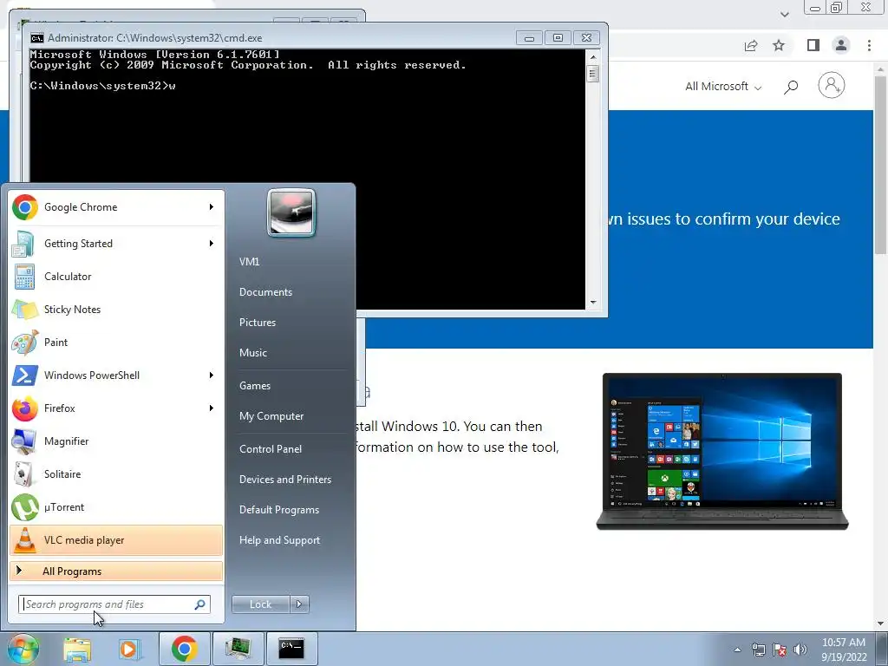Click the network tray icon
Viewport: 888px width, 666px height.
[758, 650]
